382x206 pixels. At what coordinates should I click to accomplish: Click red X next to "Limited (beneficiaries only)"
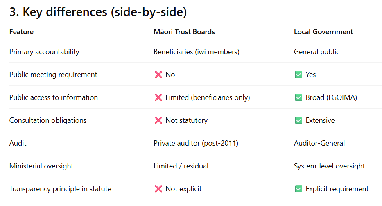(x=158, y=97)
